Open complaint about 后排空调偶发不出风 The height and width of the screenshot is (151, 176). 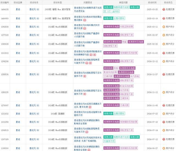click(x=88, y=105)
